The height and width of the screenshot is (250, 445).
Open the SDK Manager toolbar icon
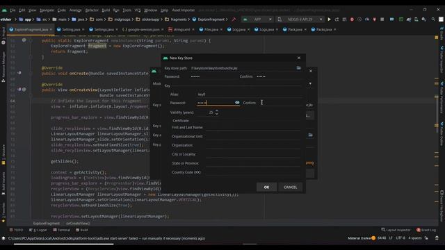423,19
